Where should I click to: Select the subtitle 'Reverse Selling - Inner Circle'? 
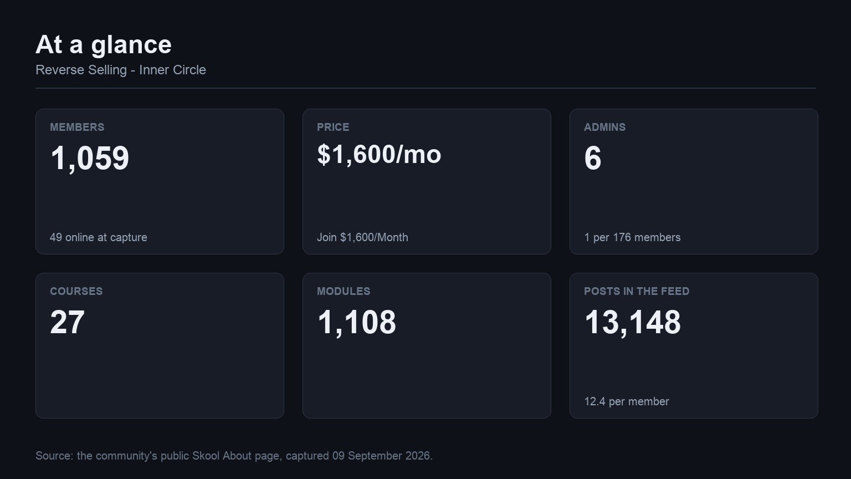pyautogui.click(x=121, y=70)
